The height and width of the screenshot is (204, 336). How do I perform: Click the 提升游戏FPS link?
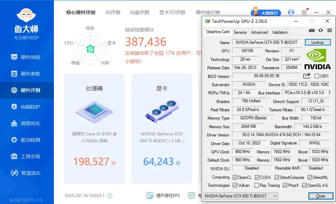coord(163,196)
